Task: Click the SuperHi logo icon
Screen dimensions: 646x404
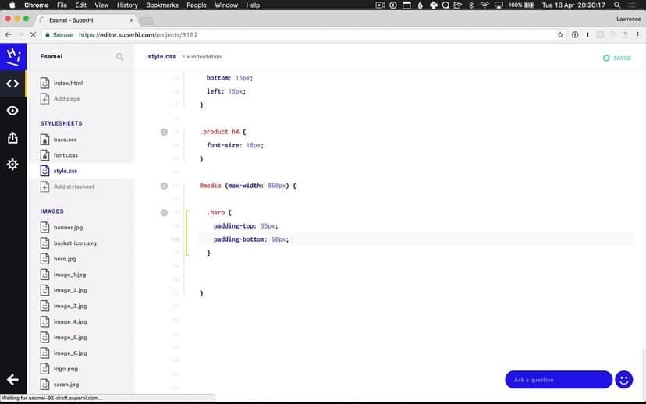Action: tap(12, 56)
